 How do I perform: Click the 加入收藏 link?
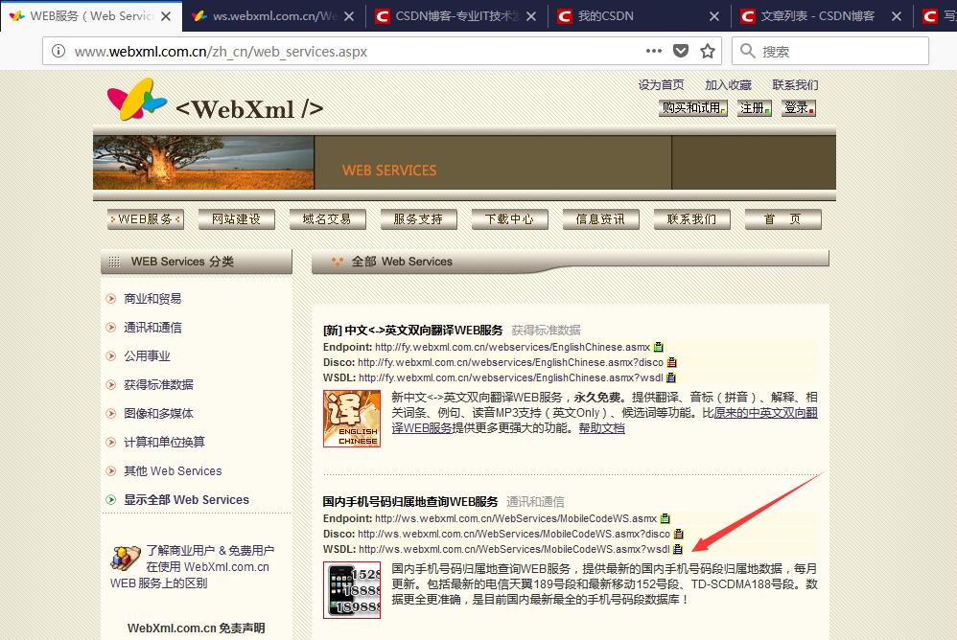pos(728,84)
